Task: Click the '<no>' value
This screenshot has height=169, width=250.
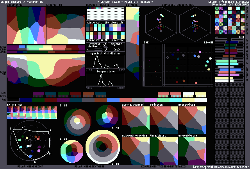Action: (116, 49)
